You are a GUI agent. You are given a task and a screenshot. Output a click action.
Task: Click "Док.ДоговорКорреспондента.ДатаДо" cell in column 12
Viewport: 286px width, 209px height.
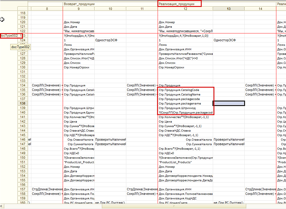[185, 180]
